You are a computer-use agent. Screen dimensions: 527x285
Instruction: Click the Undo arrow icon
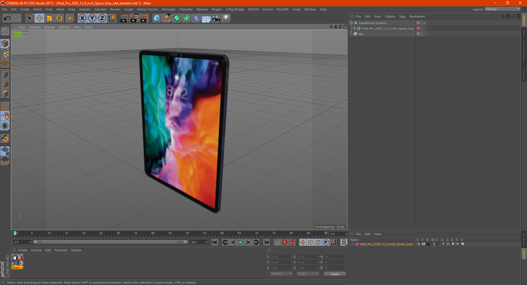[x=7, y=18]
